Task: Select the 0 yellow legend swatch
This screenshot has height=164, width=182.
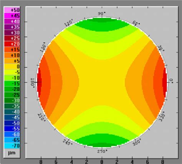Action: click(12, 67)
